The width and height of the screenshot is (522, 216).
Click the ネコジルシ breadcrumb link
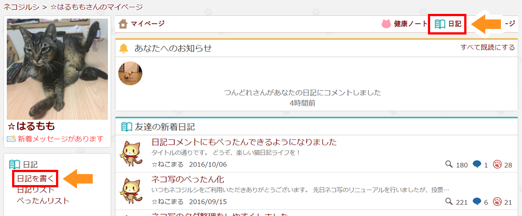coord(20,7)
